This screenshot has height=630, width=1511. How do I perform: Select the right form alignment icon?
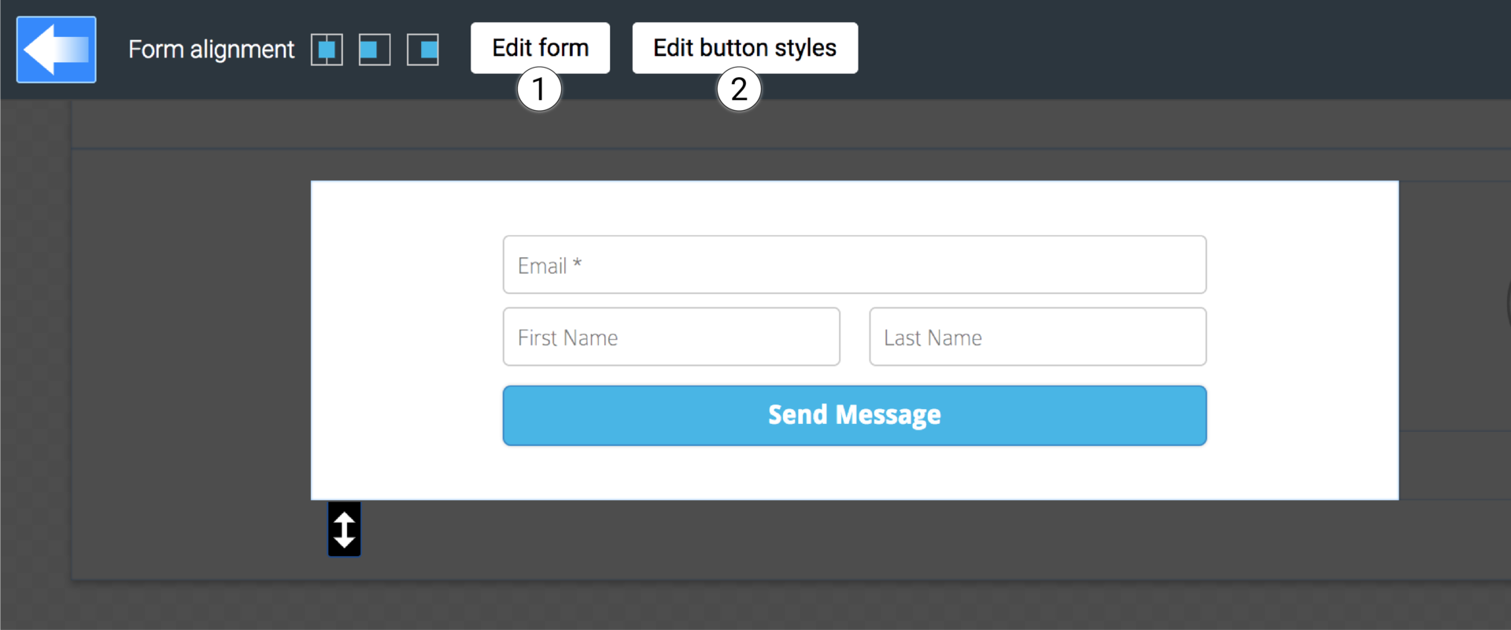click(423, 49)
